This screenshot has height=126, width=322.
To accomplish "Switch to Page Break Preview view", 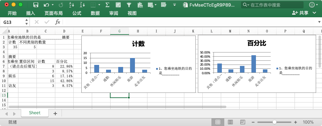I will (242, 122).
